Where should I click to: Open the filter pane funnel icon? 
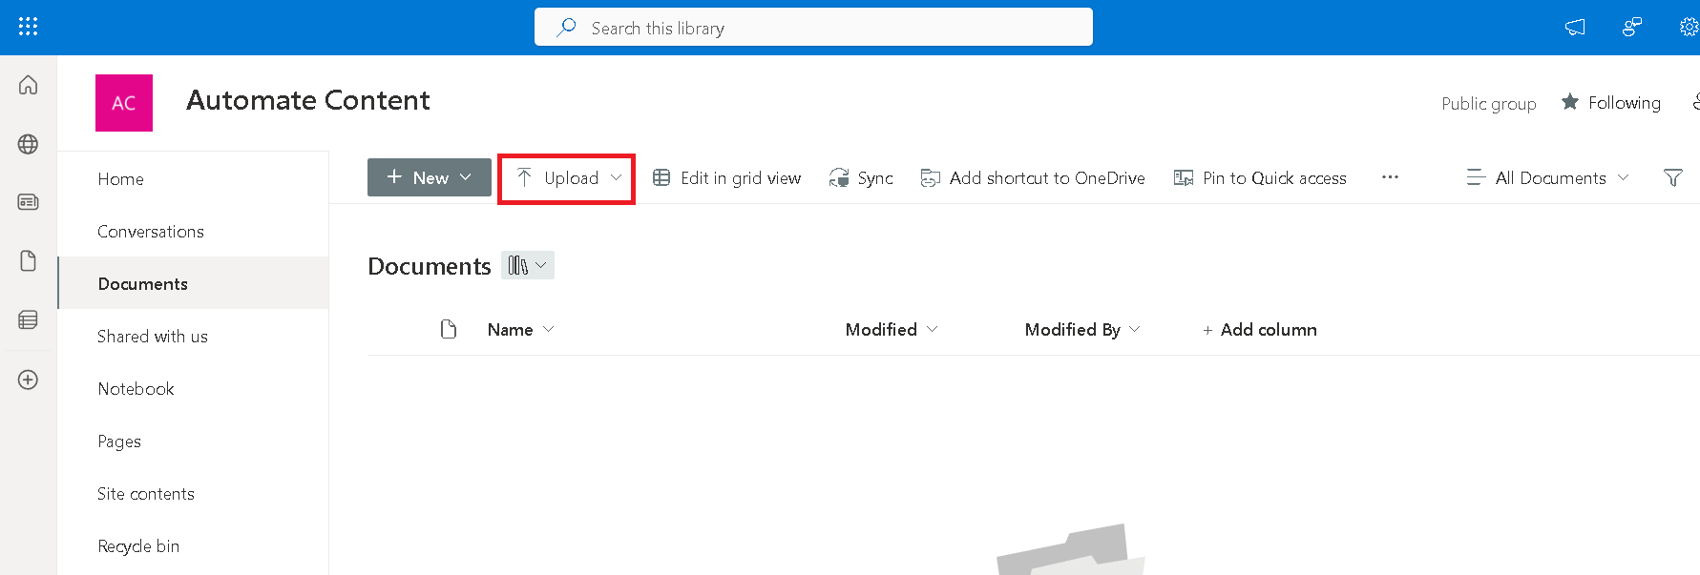pyautogui.click(x=1672, y=177)
